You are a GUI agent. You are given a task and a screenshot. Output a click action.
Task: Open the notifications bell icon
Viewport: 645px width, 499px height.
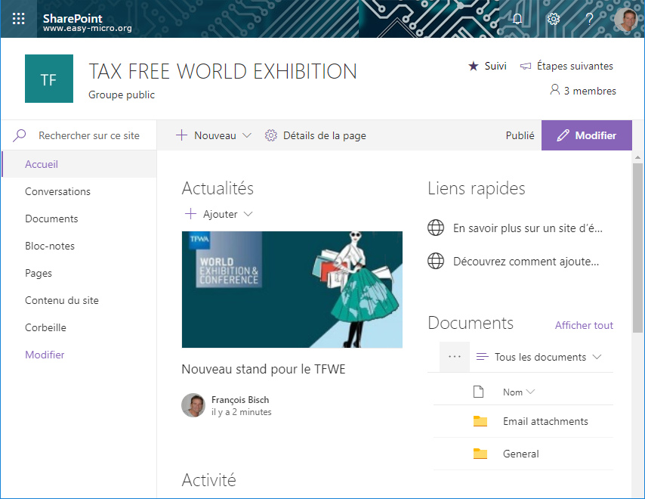[x=517, y=19]
